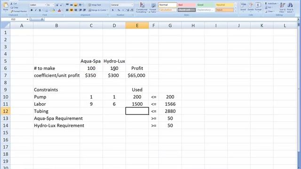Screen dimensions: 301x169
Task: Open the font size dropdown
Action: click(x=53, y=5)
